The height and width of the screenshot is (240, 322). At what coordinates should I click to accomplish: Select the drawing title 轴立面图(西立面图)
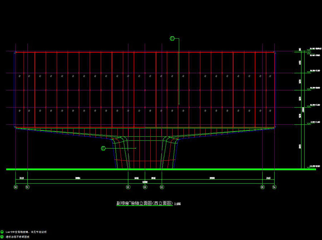click(154, 203)
